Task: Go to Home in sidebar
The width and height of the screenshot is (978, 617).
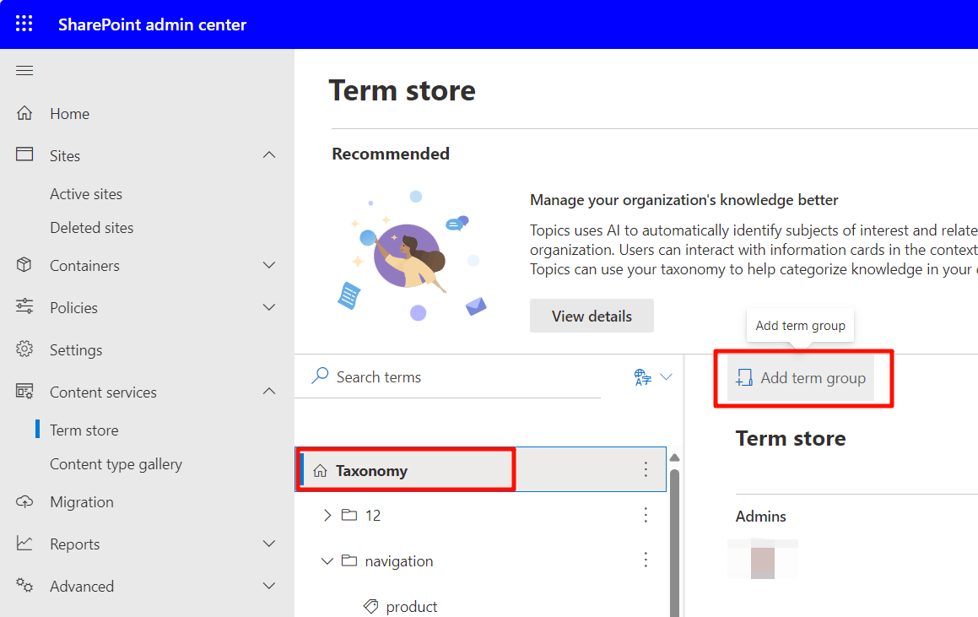Action: [70, 114]
